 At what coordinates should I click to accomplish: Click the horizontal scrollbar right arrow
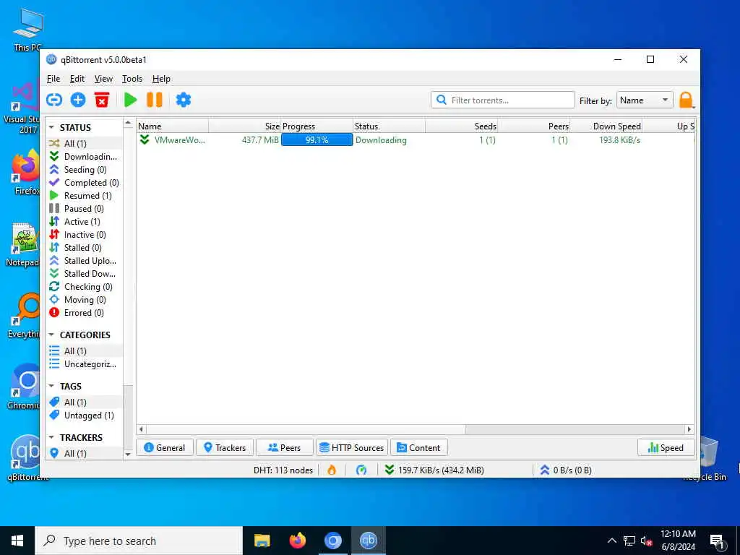(689, 429)
